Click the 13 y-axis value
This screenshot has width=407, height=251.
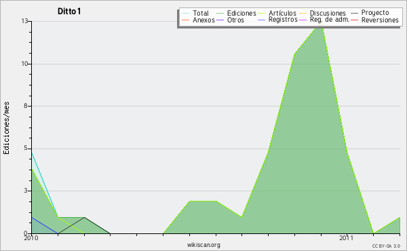pyautogui.click(x=24, y=21)
